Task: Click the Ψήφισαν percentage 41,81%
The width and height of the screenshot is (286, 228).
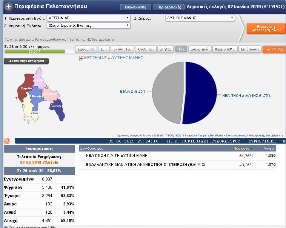Action: 68,187
